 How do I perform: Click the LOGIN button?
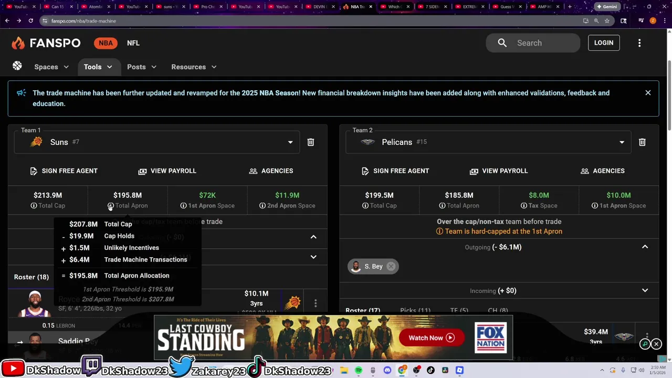pos(604,43)
